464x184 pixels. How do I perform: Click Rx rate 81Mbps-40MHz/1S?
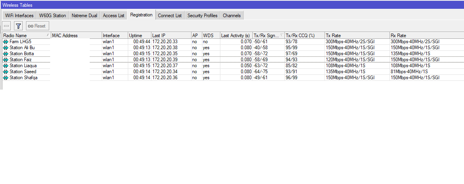pyautogui.click(x=409, y=72)
